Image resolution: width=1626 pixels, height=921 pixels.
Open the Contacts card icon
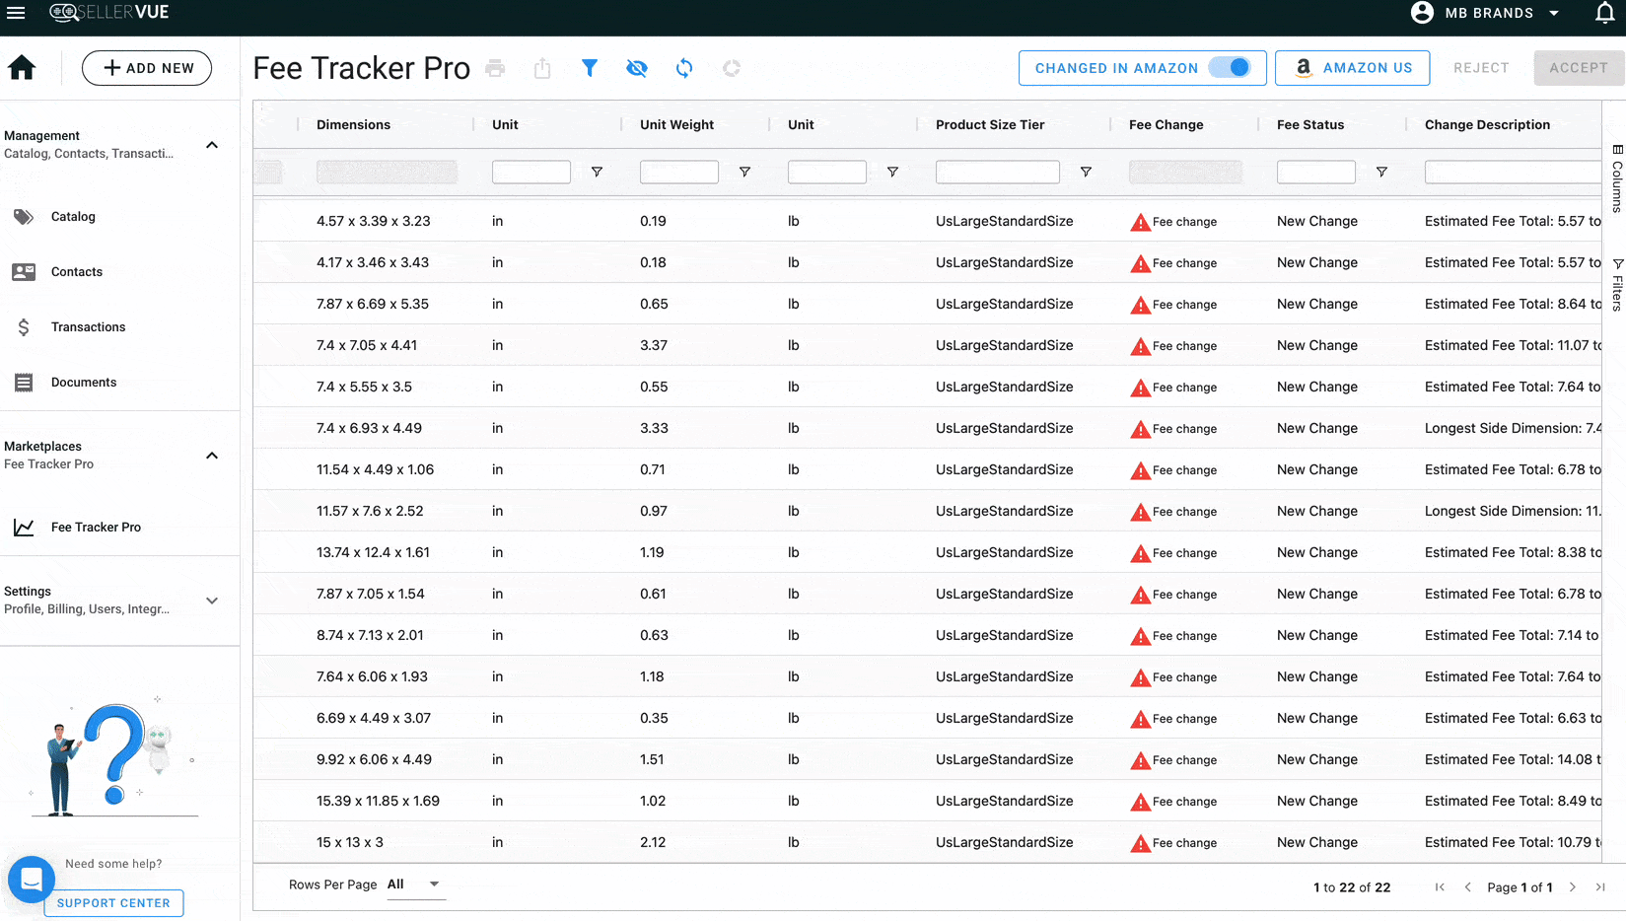click(24, 272)
